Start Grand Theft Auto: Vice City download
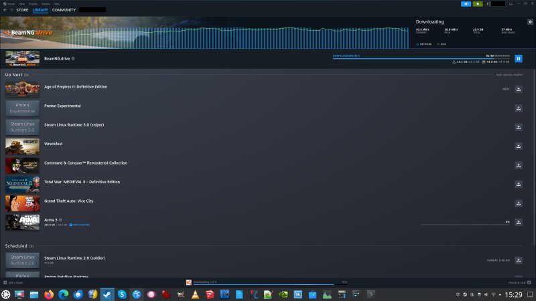 [x=519, y=203]
